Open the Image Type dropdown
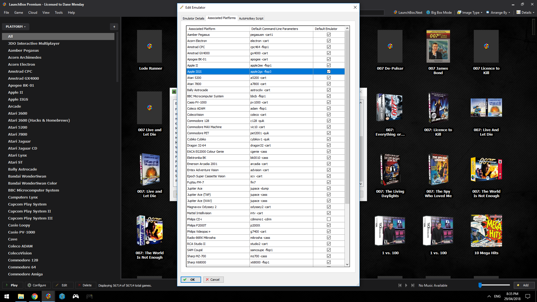The width and height of the screenshot is (537, 302). point(470,12)
